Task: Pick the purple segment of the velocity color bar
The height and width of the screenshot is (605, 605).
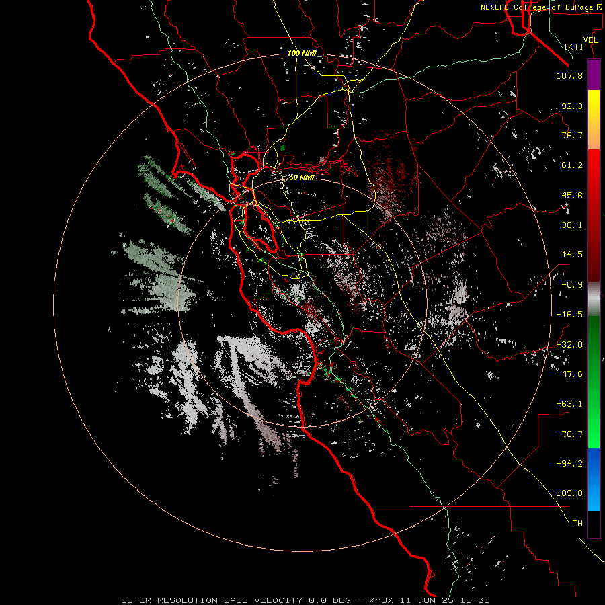Action: (594, 75)
